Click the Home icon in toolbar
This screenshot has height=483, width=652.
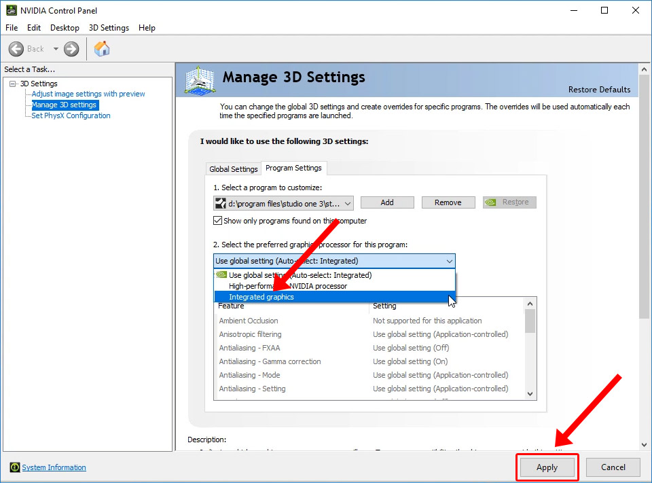coord(102,49)
